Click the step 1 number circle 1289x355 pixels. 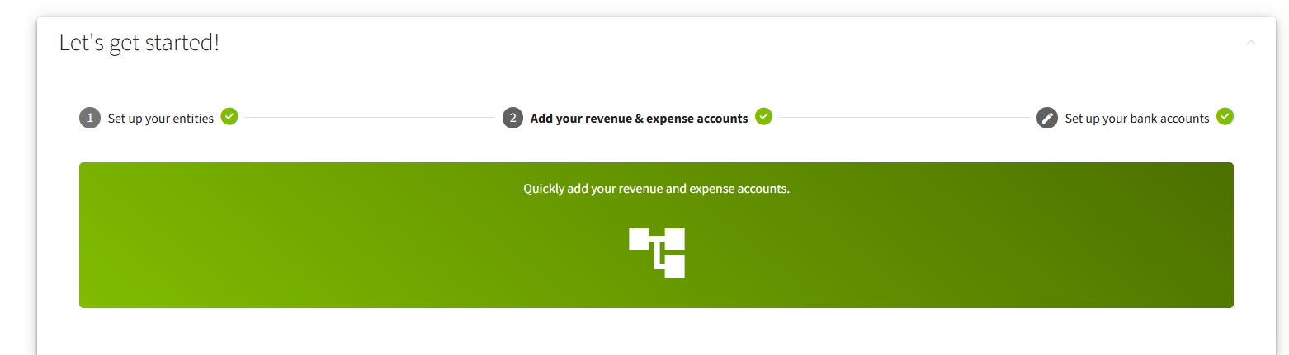(89, 118)
